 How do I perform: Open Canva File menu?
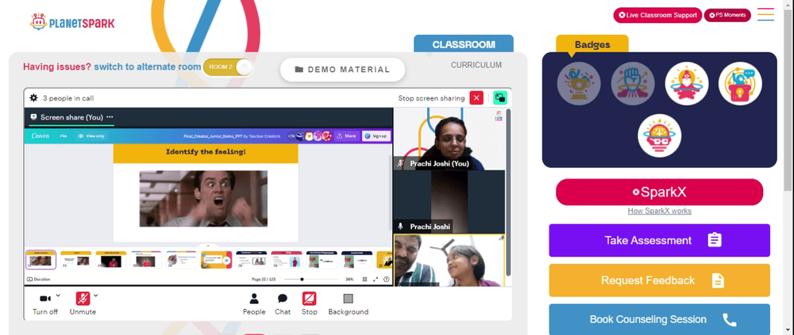[x=64, y=136]
